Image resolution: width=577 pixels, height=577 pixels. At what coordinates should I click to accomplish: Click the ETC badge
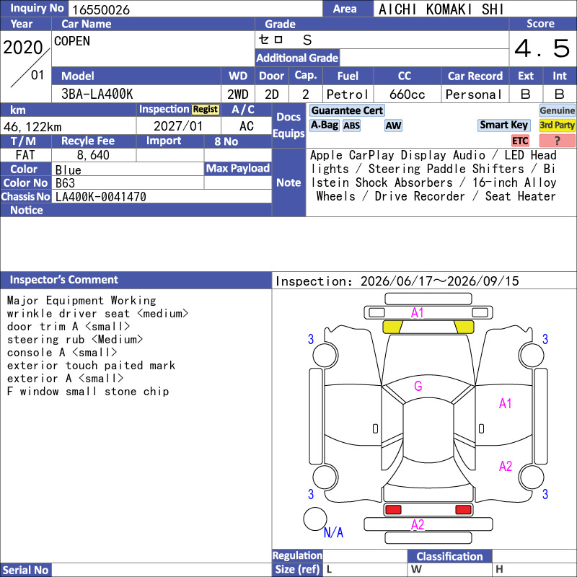click(520, 141)
